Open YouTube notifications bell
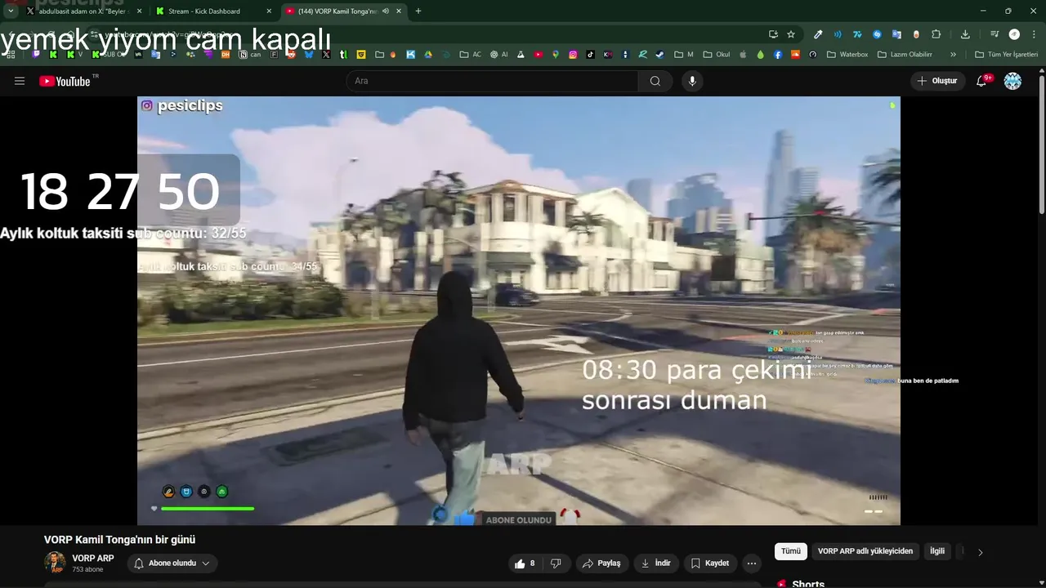1046x588 pixels. click(x=982, y=81)
